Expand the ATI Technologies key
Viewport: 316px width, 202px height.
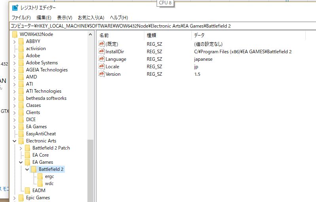coord(14,92)
